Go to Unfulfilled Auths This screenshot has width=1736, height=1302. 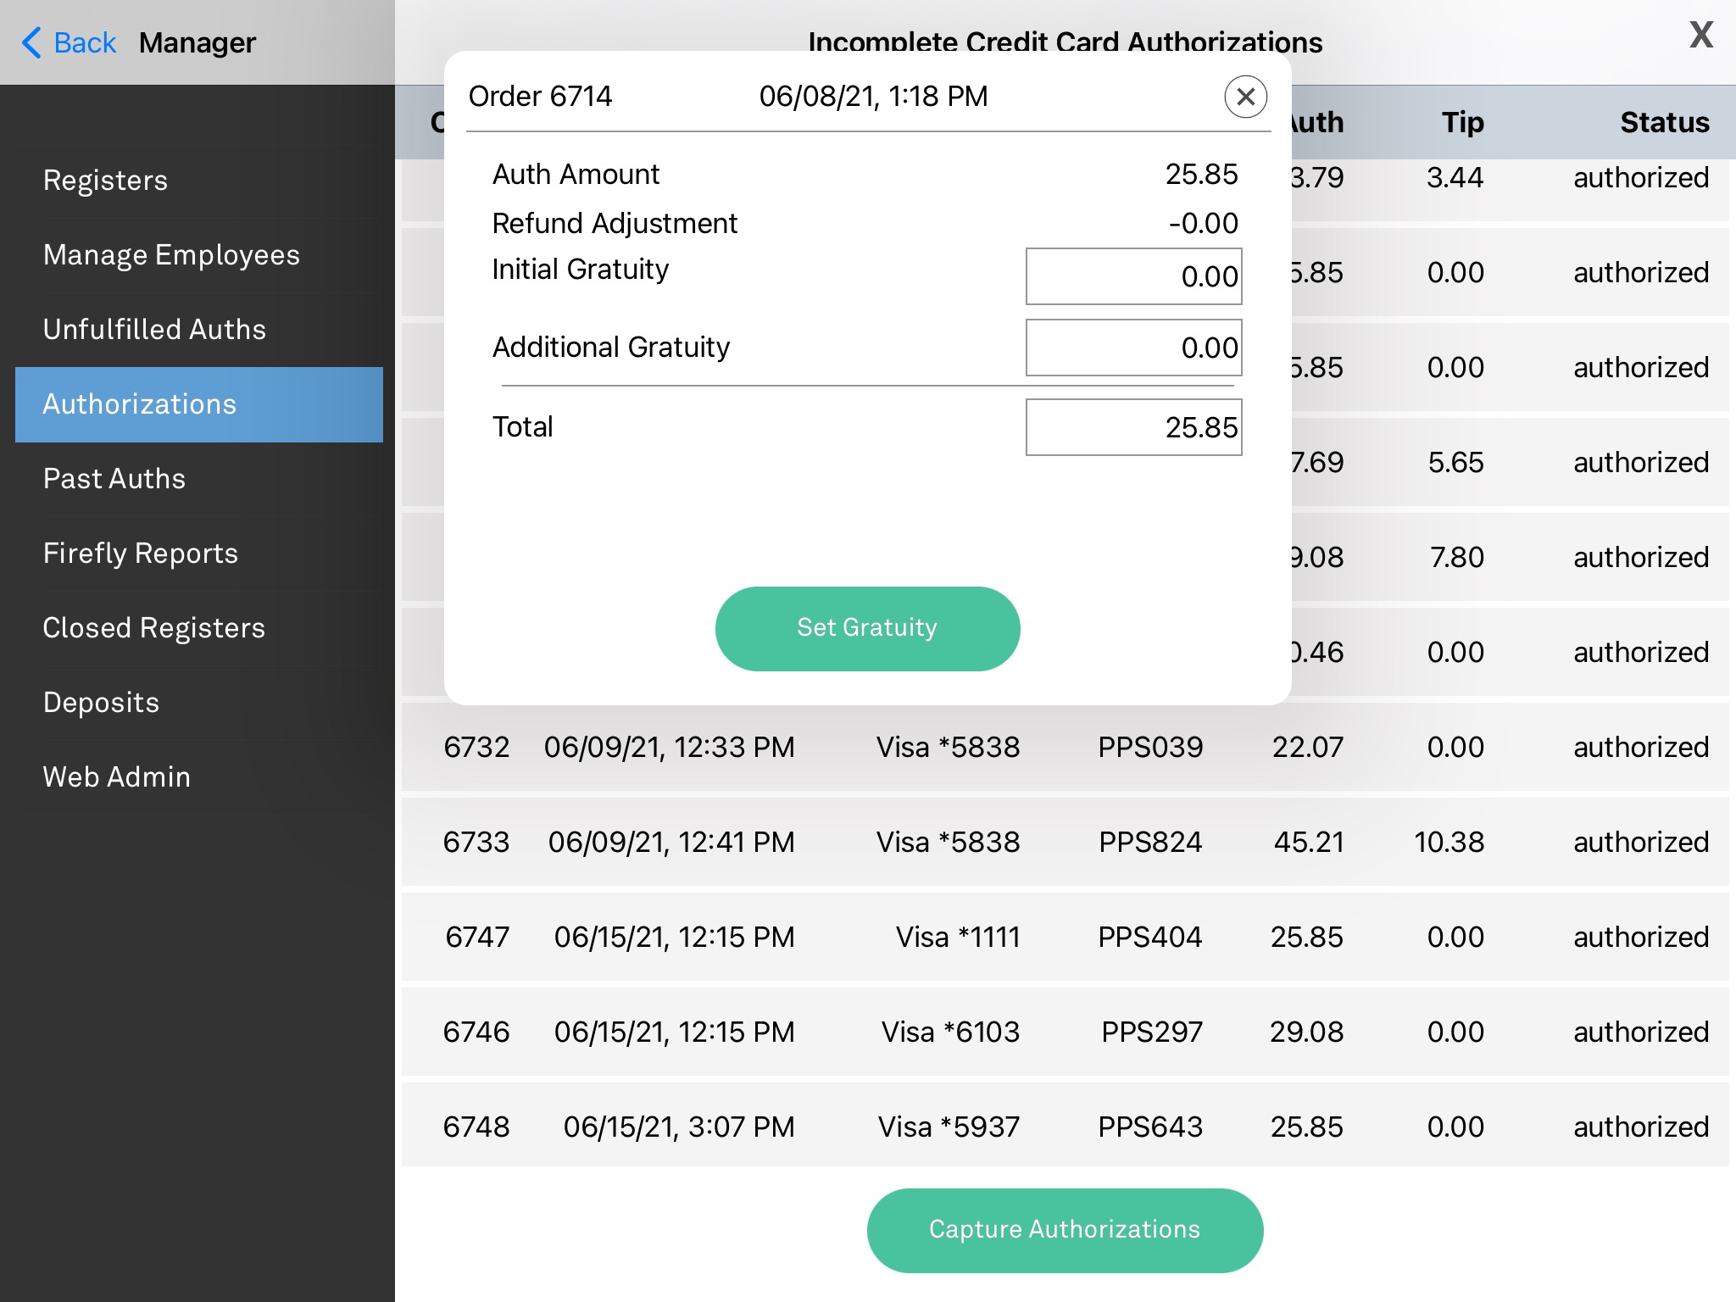tap(154, 330)
